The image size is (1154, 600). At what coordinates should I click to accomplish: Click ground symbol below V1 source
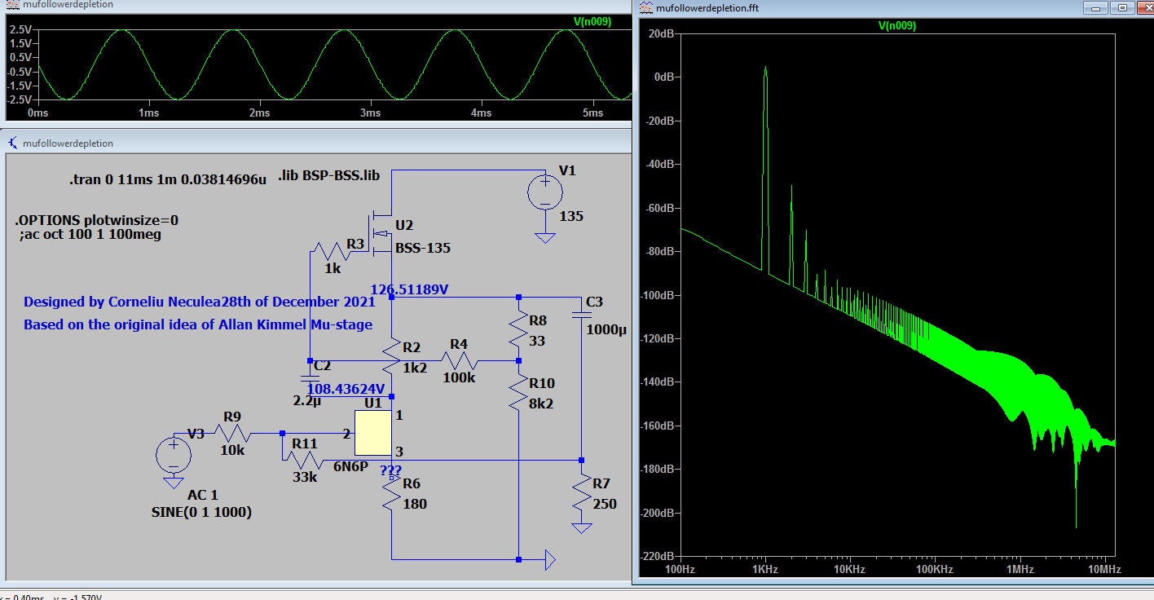544,238
